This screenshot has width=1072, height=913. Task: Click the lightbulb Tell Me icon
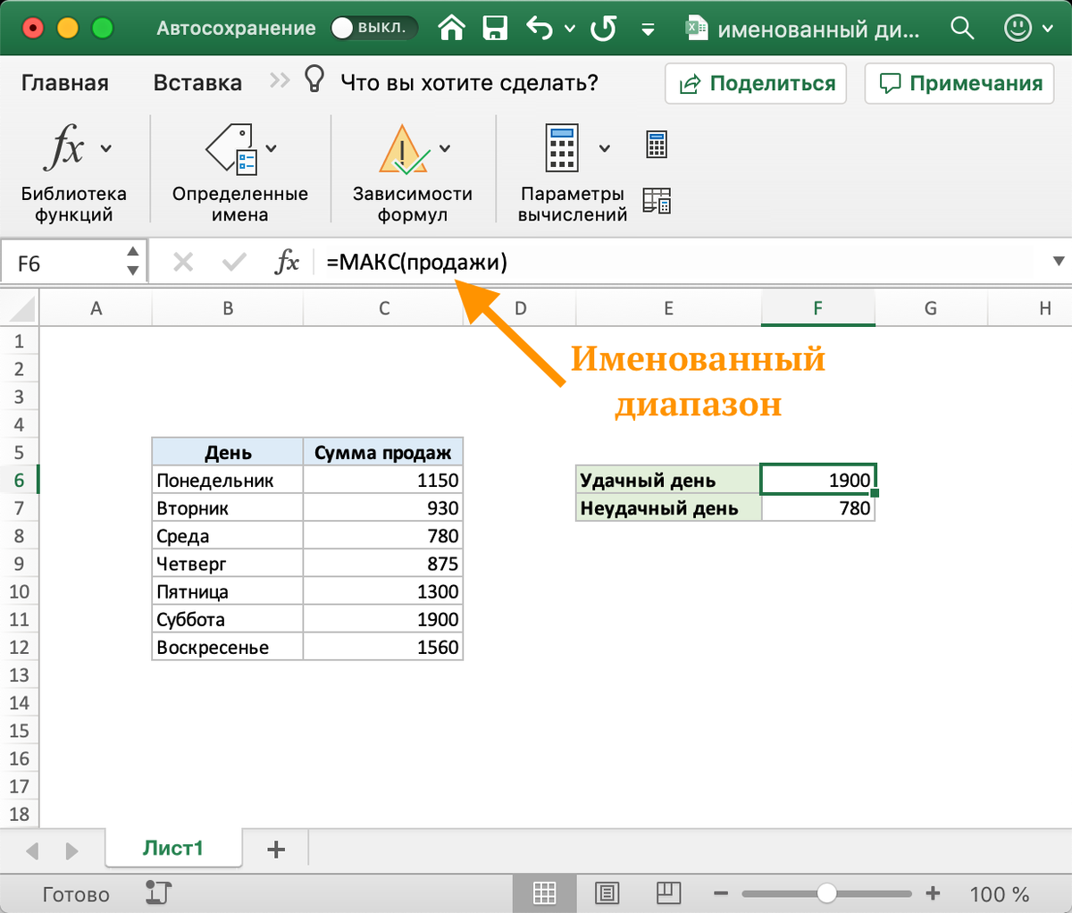(314, 80)
